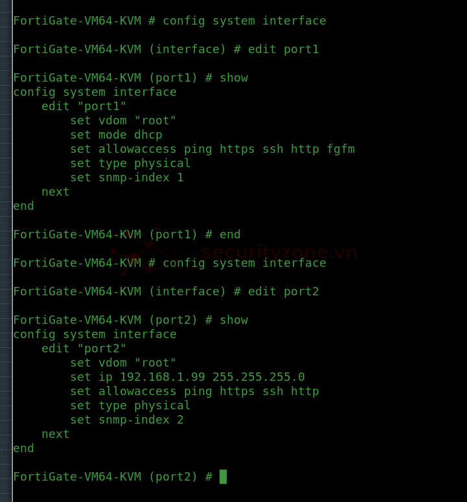Viewport: 467px width, 502px height.
Task: Click the green terminal cursor block
Action: (223, 477)
